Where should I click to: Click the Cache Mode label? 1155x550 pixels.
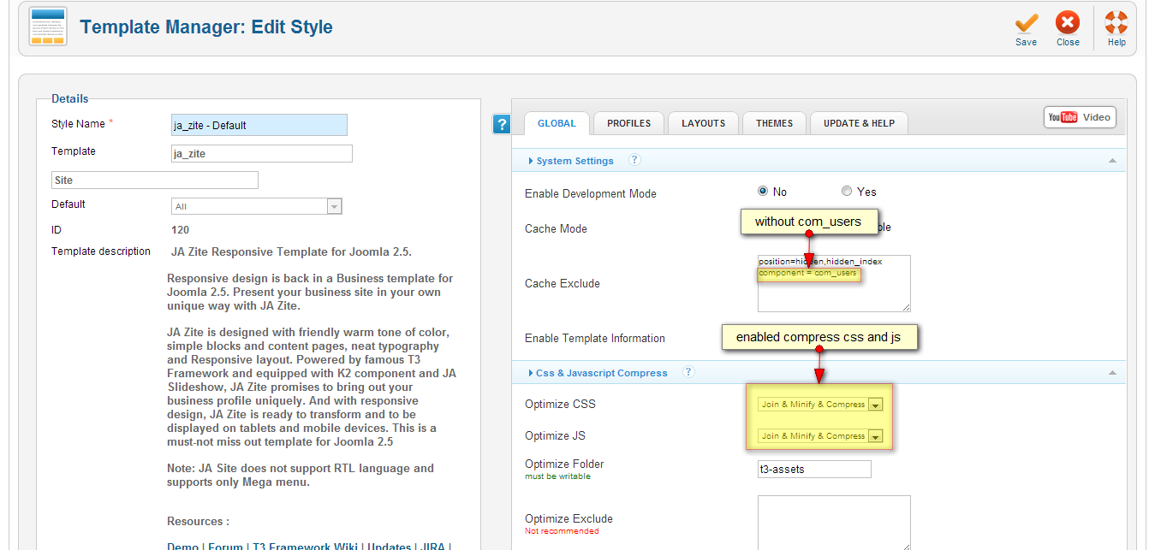tap(556, 228)
